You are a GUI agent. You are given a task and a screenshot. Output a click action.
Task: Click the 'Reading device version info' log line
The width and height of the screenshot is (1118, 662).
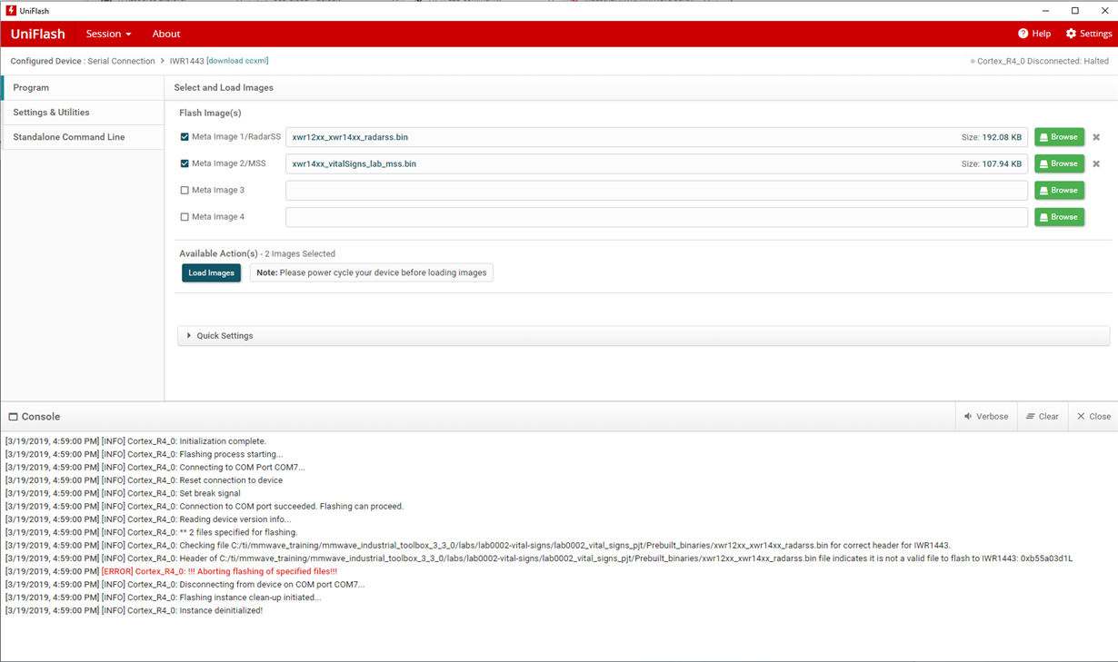point(148,519)
